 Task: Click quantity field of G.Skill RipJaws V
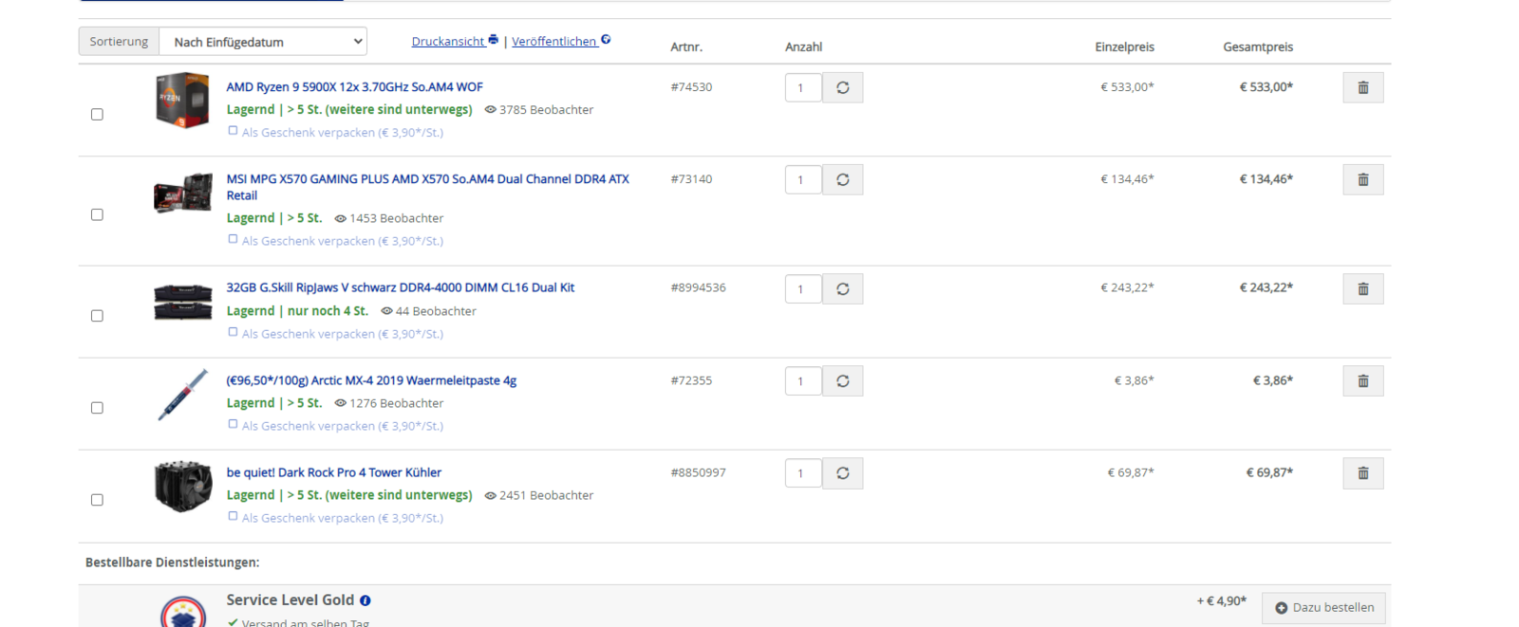(x=803, y=288)
